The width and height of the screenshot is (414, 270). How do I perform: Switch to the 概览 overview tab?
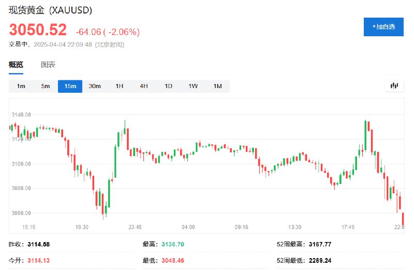pyautogui.click(x=16, y=65)
